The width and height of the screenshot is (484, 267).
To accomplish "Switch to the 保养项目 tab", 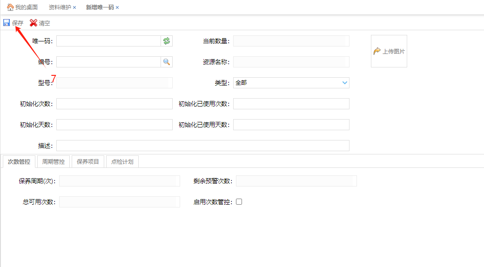I will tap(88, 162).
